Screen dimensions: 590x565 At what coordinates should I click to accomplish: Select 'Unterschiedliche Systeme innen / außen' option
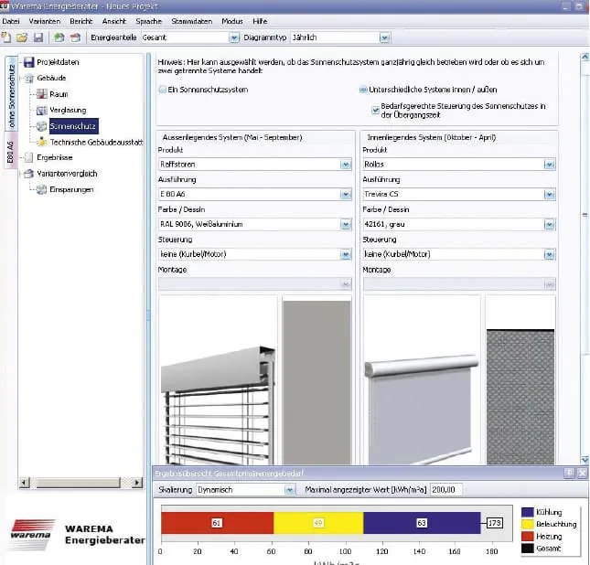(363, 90)
